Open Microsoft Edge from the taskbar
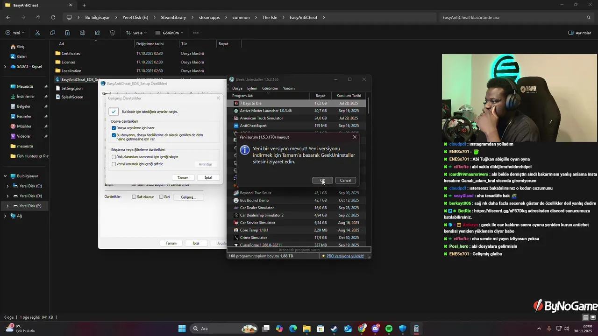 [293, 329]
